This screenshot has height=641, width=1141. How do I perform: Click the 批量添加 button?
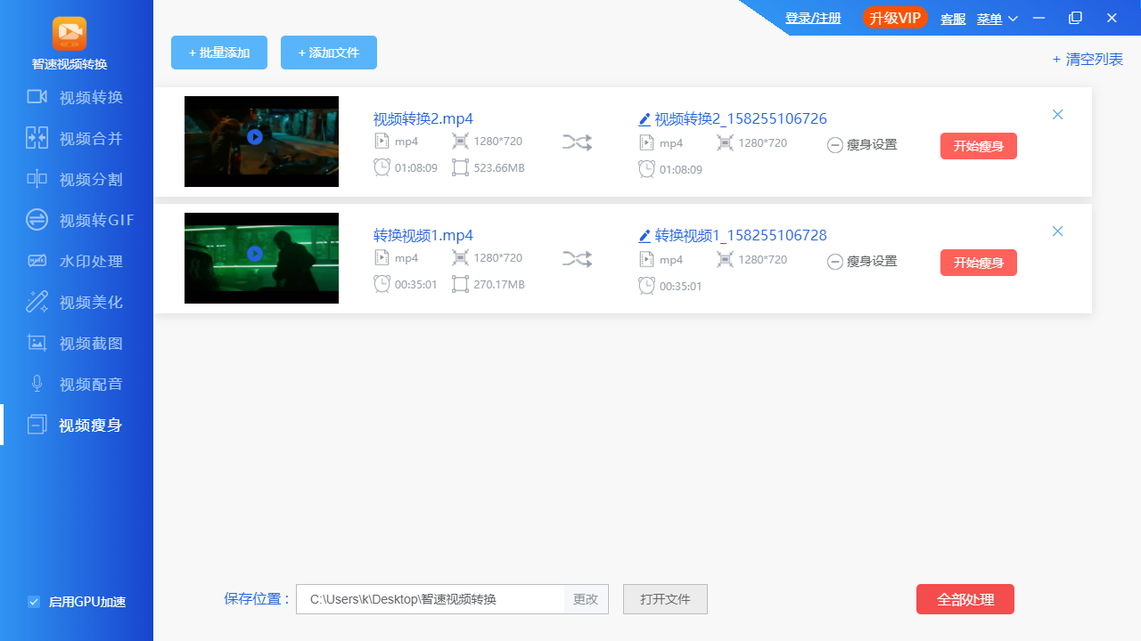tap(219, 53)
